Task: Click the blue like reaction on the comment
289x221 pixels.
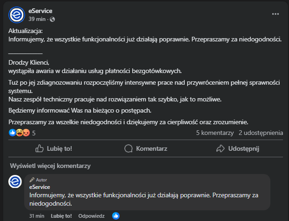Action: (116, 216)
